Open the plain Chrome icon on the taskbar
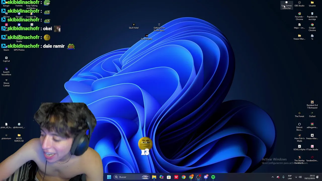 point(184,177)
